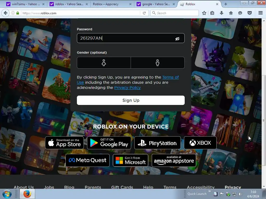266x199 pixels.
Task: Open the network tray icon
Action: pos(234,194)
